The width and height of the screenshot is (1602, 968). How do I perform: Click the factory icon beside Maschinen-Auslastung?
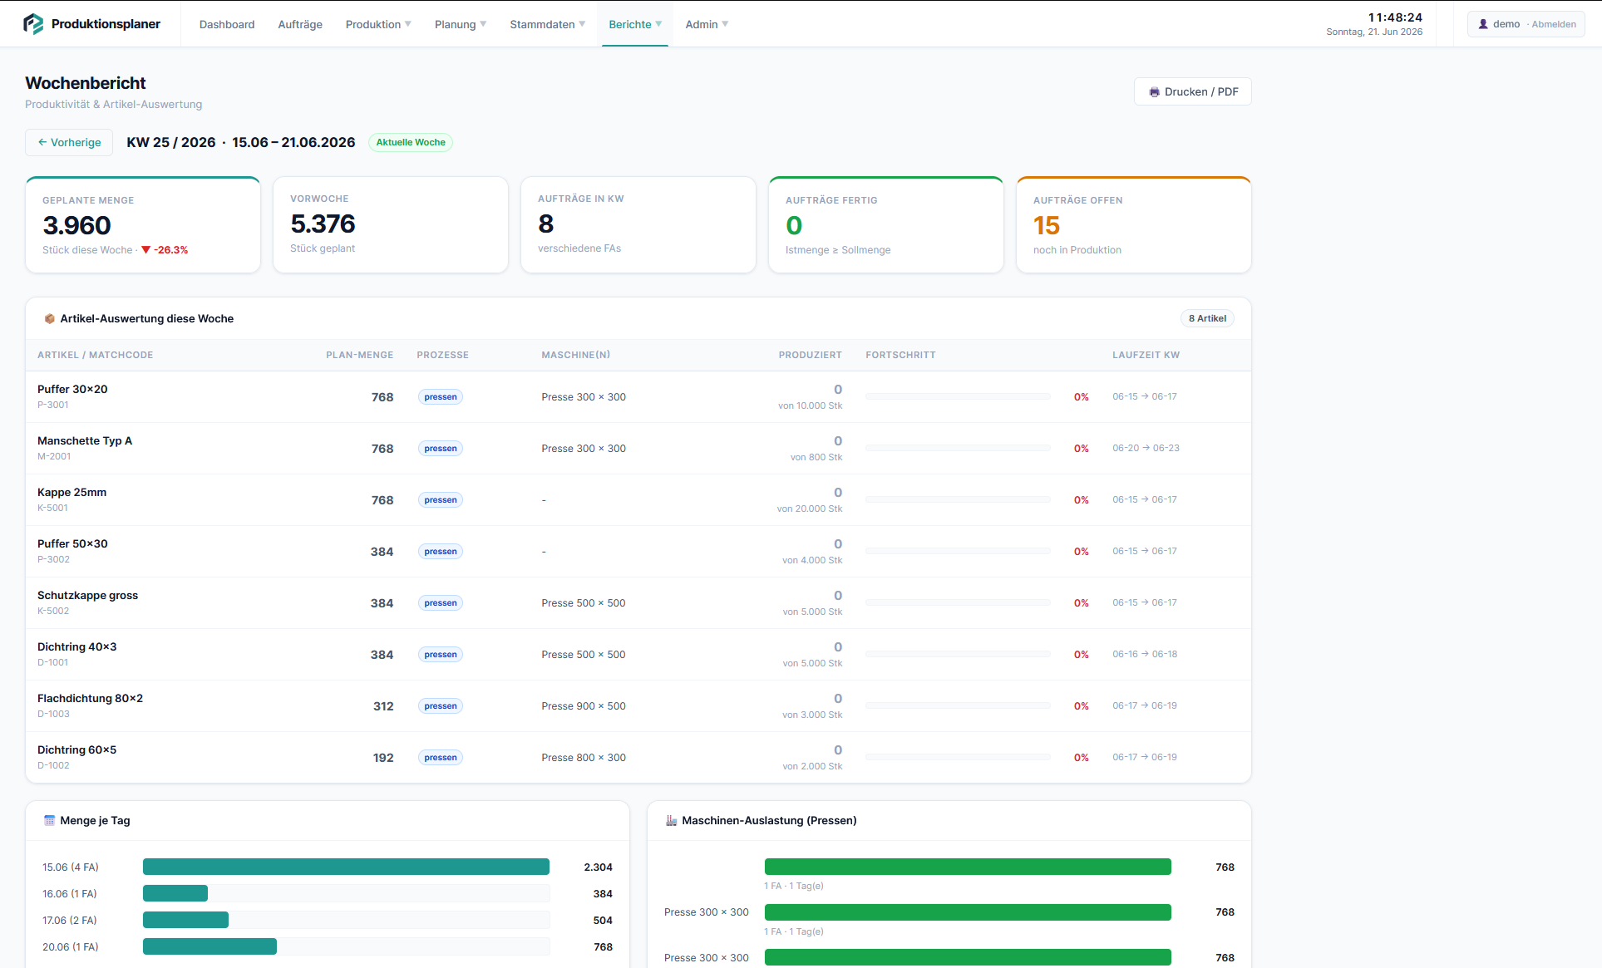(672, 821)
